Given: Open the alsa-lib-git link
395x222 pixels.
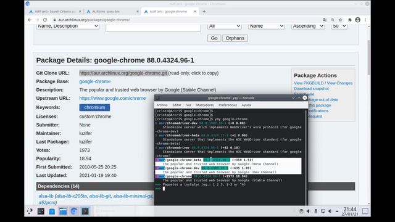Looking at the screenshot, I should tap(100, 196).
